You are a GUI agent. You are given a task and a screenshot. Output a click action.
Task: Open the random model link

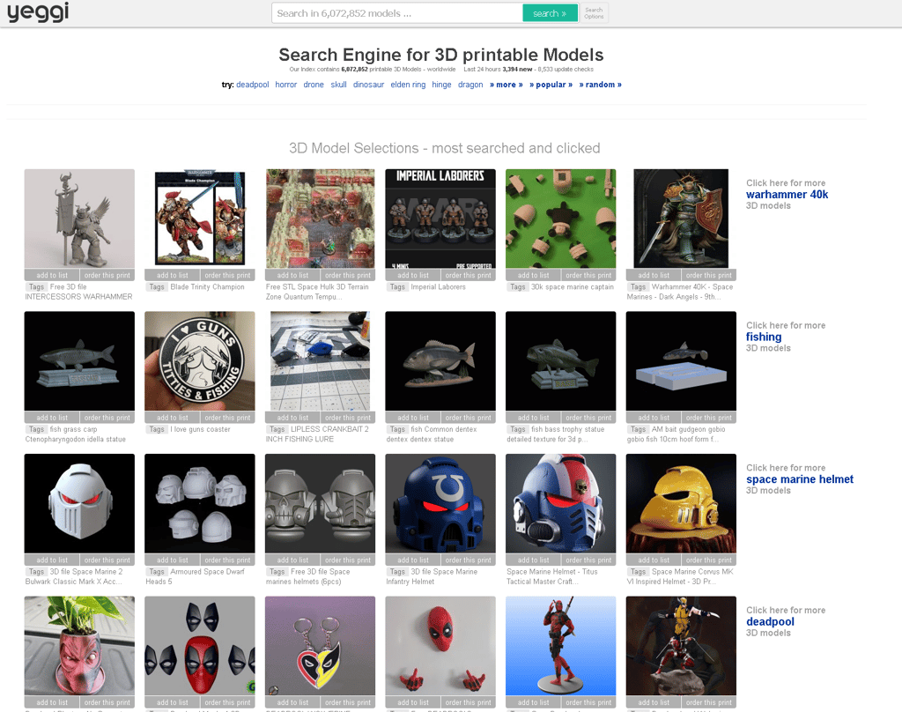pos(600,85)
